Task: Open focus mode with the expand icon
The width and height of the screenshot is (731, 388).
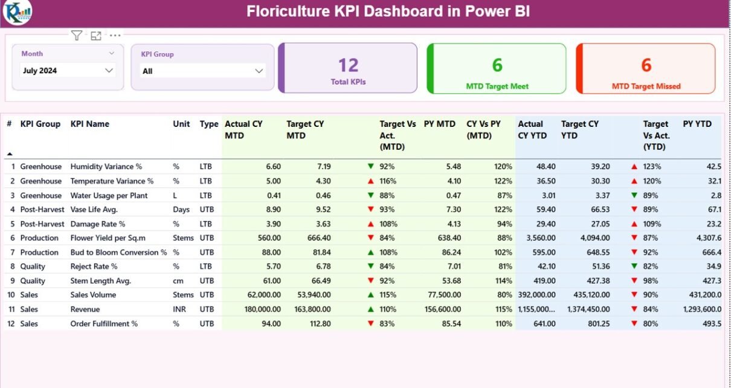Action: pyautogui.click(x=95, y=36)
